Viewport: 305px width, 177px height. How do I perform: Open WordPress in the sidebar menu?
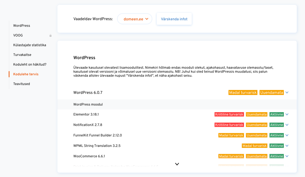point(22,26)
